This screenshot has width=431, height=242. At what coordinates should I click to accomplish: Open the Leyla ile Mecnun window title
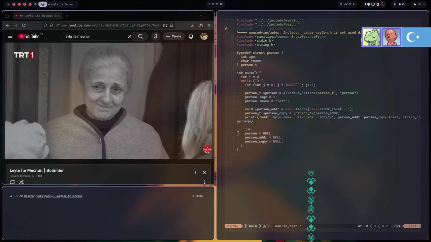[62, 4]
